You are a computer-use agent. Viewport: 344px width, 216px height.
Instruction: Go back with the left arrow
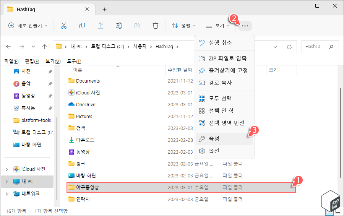8,47
